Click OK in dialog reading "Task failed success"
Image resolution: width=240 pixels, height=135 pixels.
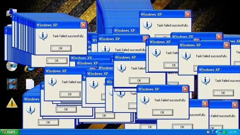point(223,93)
